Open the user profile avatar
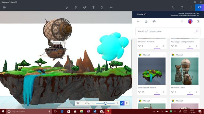The width and height of the screenshot is (204, 114). (x=190, y=21)
